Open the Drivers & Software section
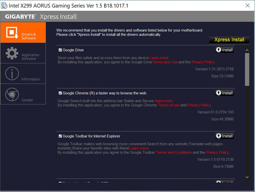255x192 pixels. pos(23,32)
